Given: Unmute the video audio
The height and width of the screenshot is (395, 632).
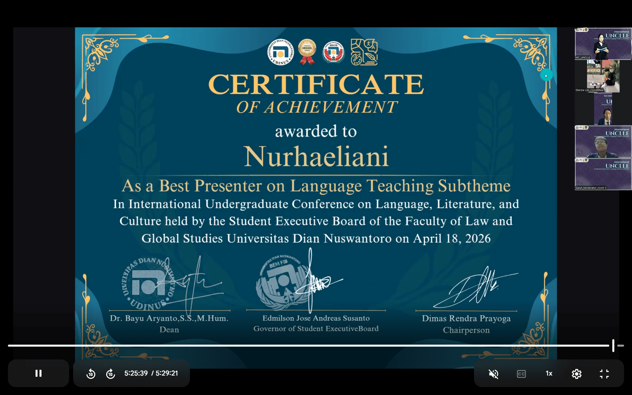Looking at the screenshot, I should coord(493,374).
